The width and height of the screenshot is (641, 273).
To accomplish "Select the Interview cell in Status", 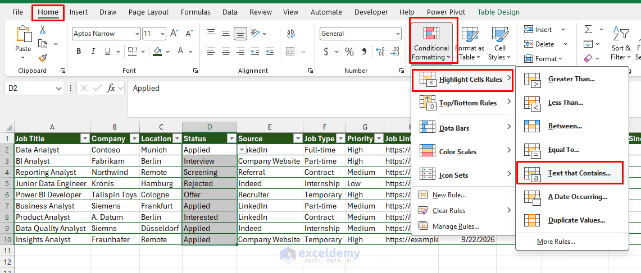I will click(x=210, y=161).
